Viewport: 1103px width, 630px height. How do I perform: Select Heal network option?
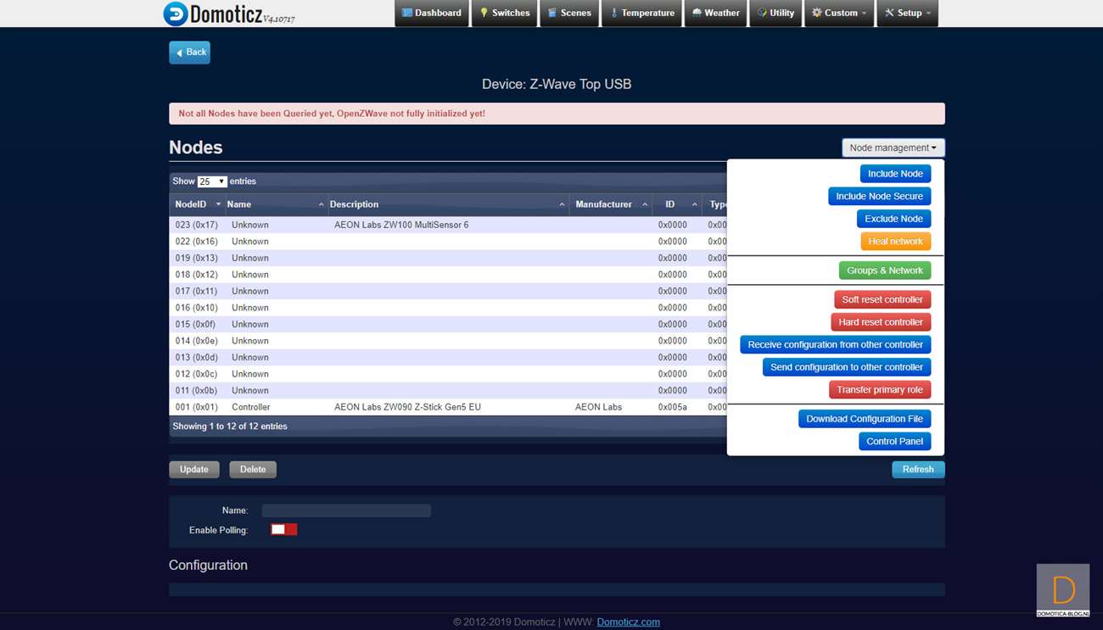(x=895, y=242)
